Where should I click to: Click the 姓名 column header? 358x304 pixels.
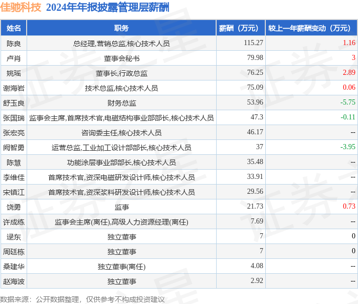(x=14, y=28)
